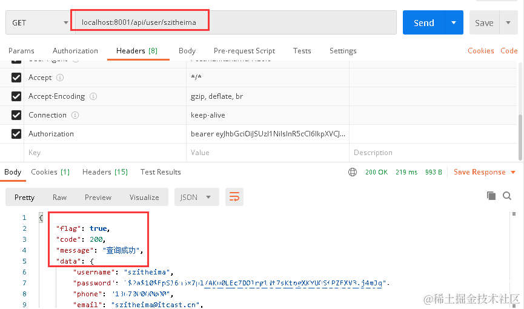
Task: Click the blue Send button
Action: coord(424,22)
